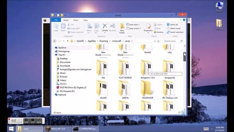Select Network in the navigation pane

[60, 95]
